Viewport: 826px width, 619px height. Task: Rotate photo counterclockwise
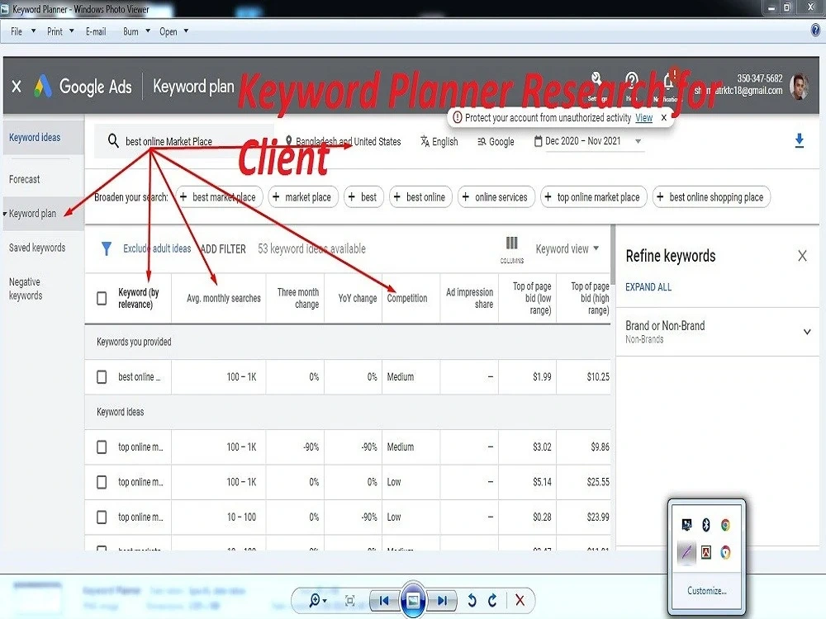click(472, 600)
